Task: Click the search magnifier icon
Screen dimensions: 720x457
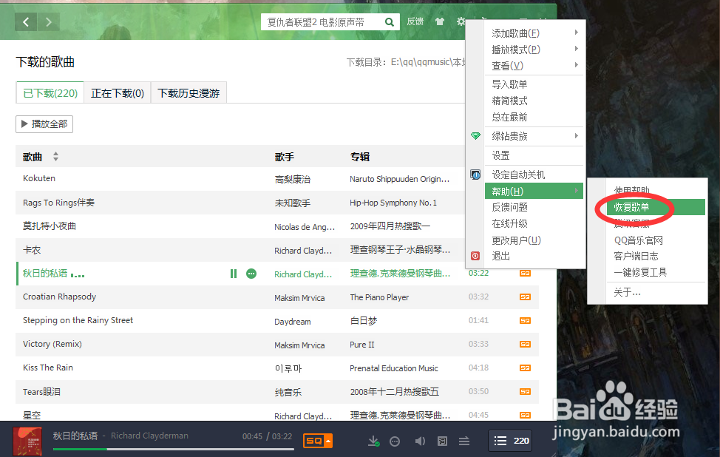Action: pyautogui.click(x=390, y=21)
